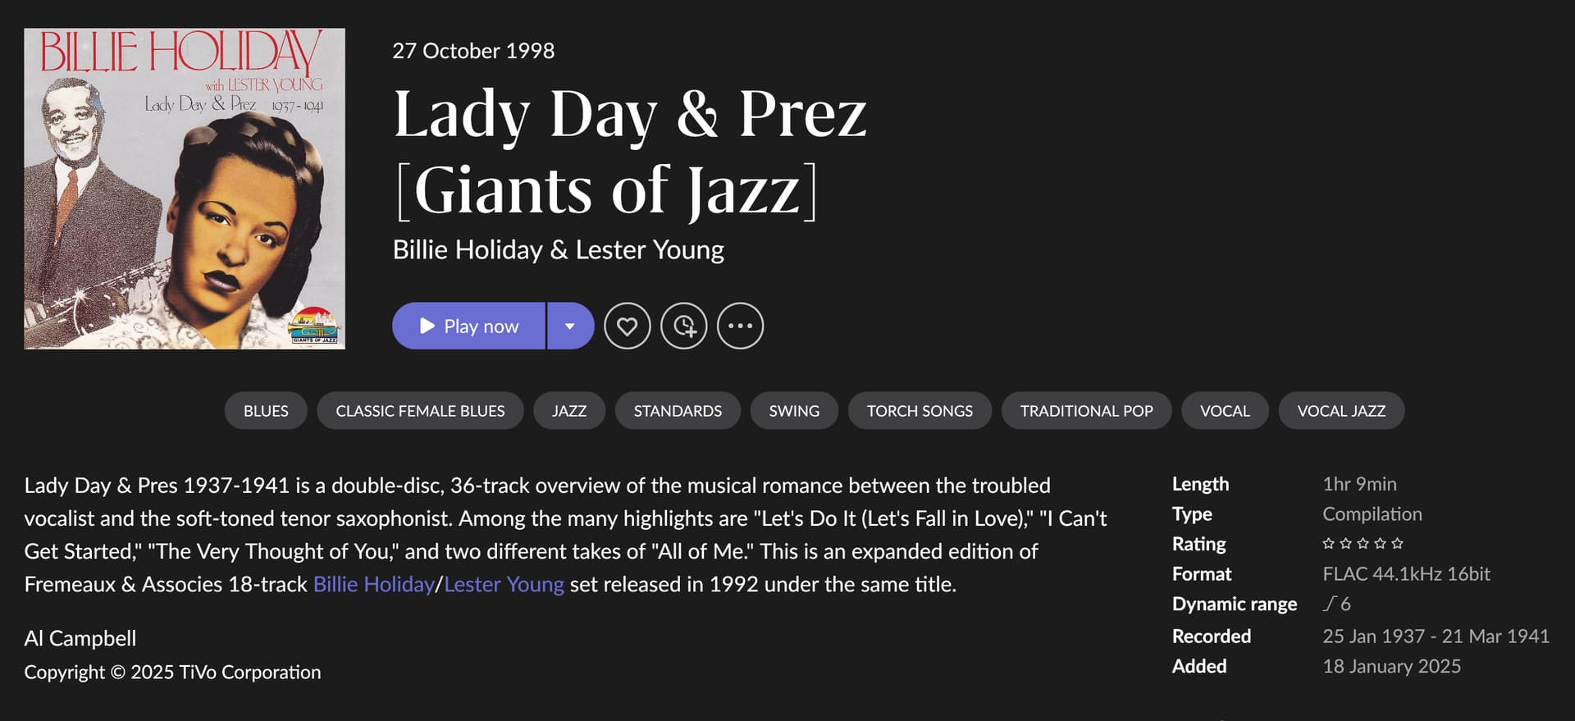Select the TRADITIONAL POP tag
The image size is (1575, 721).
pyautogui.click(x=1086, y=411)
